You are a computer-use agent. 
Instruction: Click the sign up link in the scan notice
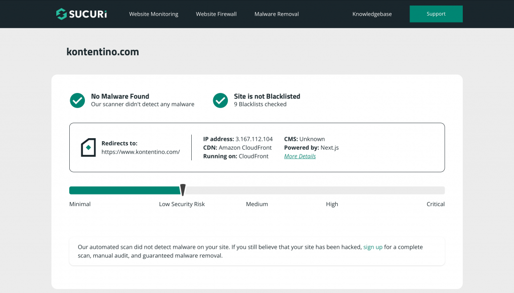click(373, 247)
